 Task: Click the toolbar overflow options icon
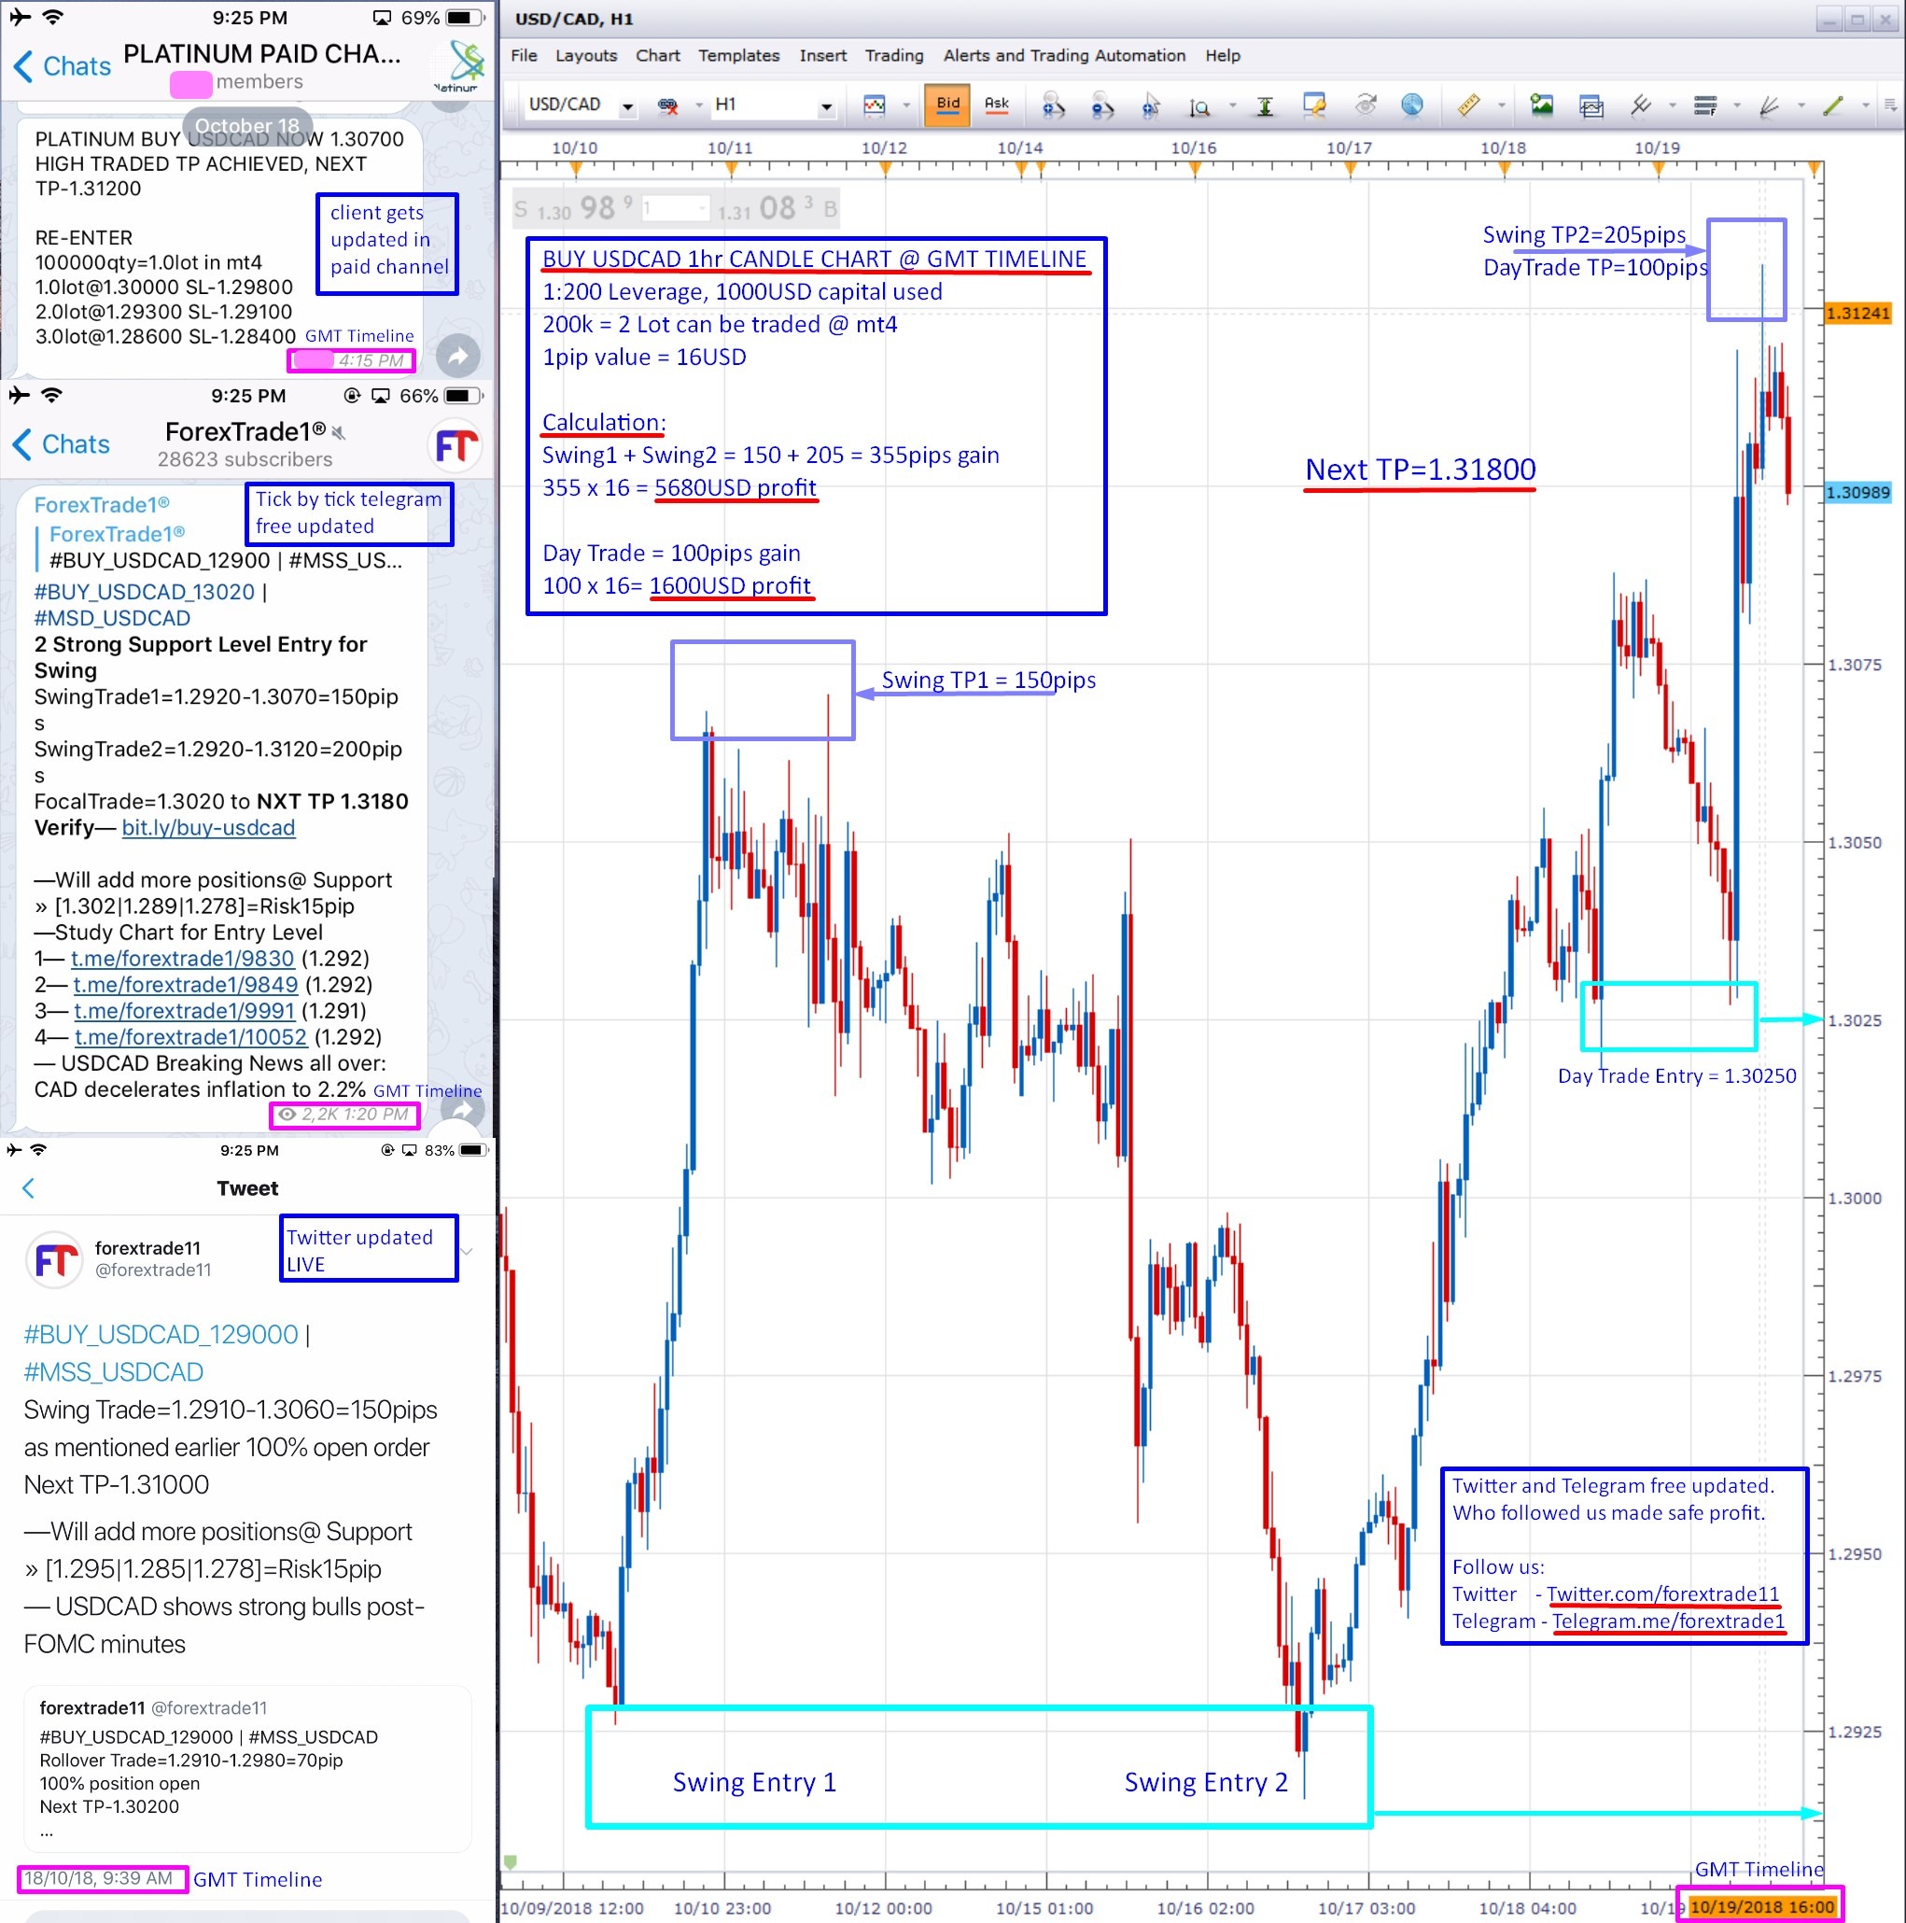[1890, 105]
